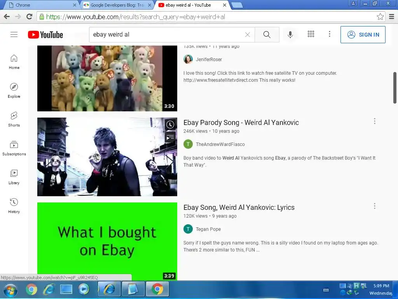
Task: Open History in the sidebar
Action: point(14,206)
